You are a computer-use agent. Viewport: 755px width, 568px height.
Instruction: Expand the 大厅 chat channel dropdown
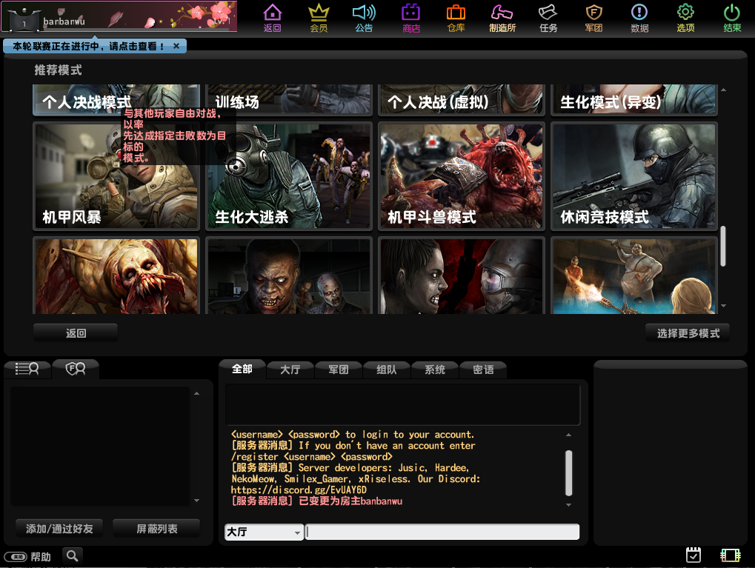pyautogui.click(x=297, y=532)
